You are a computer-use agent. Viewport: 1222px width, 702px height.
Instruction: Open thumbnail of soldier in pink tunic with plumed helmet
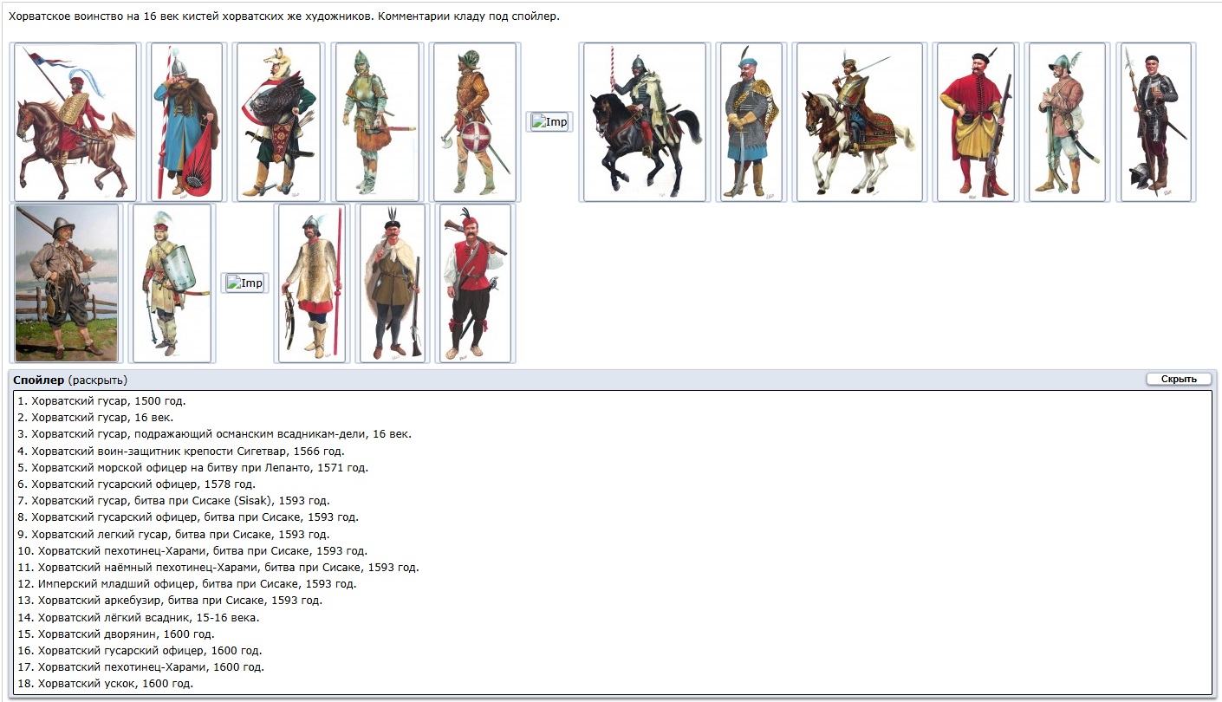[x=1066, y=122]
